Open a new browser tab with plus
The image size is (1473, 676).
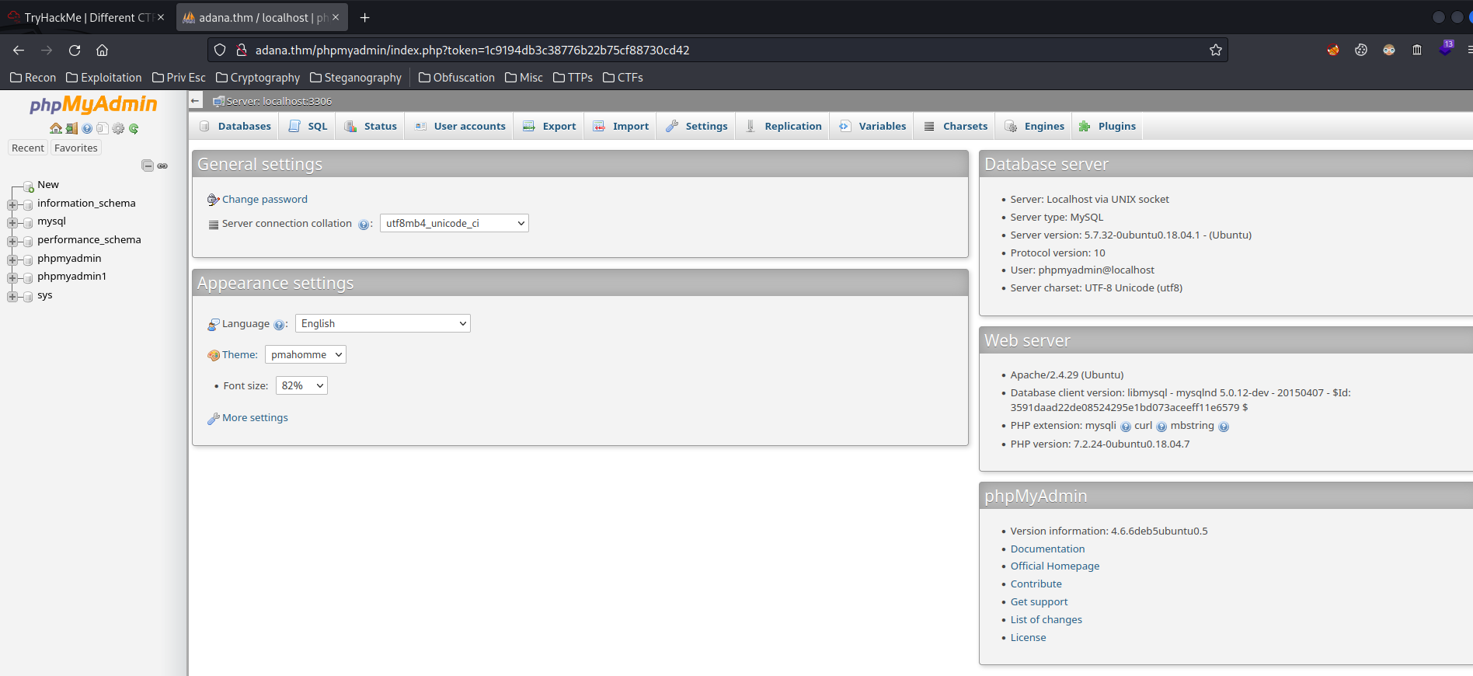(x=364, y=17)
